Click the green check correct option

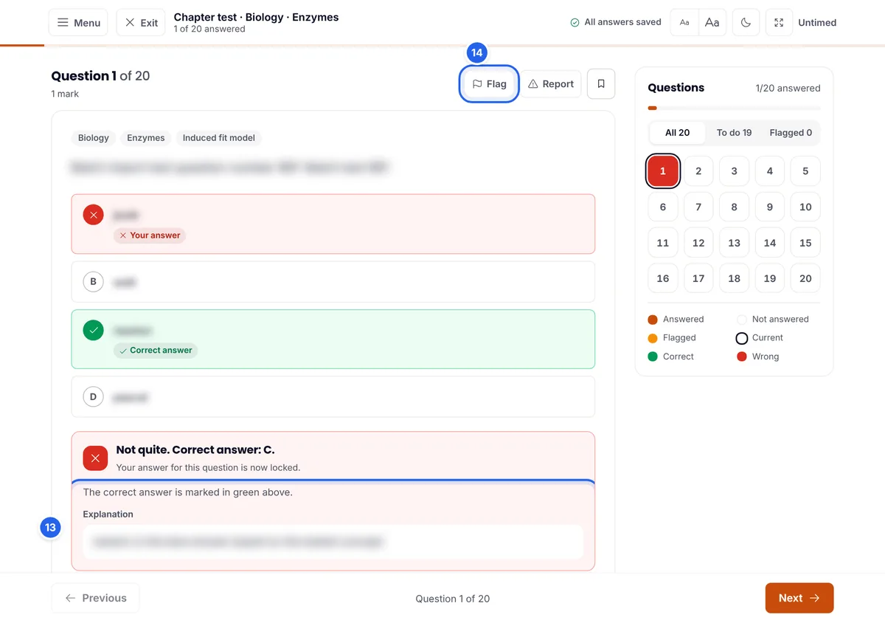333,339
